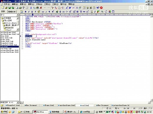Cut selection with the scissors icon

point(31,8)
